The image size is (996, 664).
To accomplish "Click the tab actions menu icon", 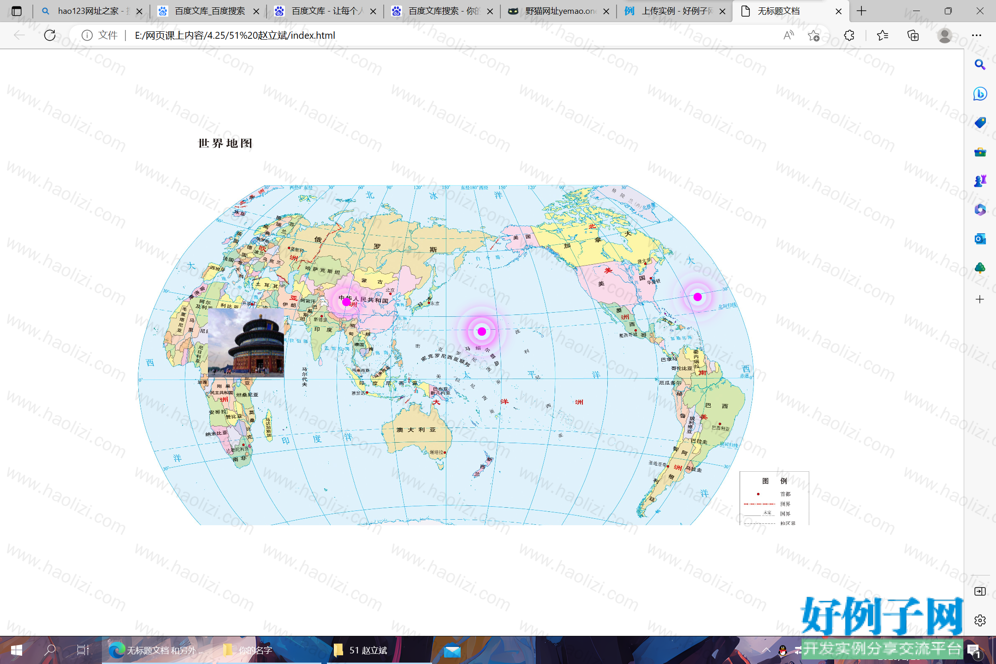I will click(17, 11).
